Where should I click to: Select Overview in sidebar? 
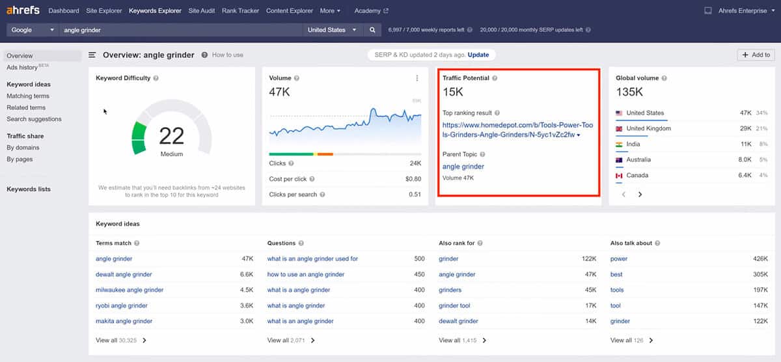coord(42,56)
